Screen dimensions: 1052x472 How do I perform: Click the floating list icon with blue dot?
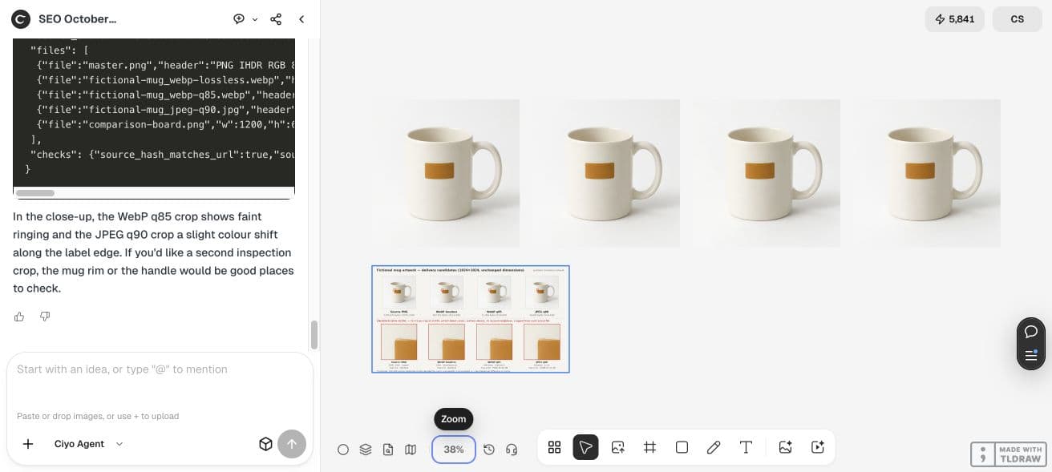(x=1031, y=356)
